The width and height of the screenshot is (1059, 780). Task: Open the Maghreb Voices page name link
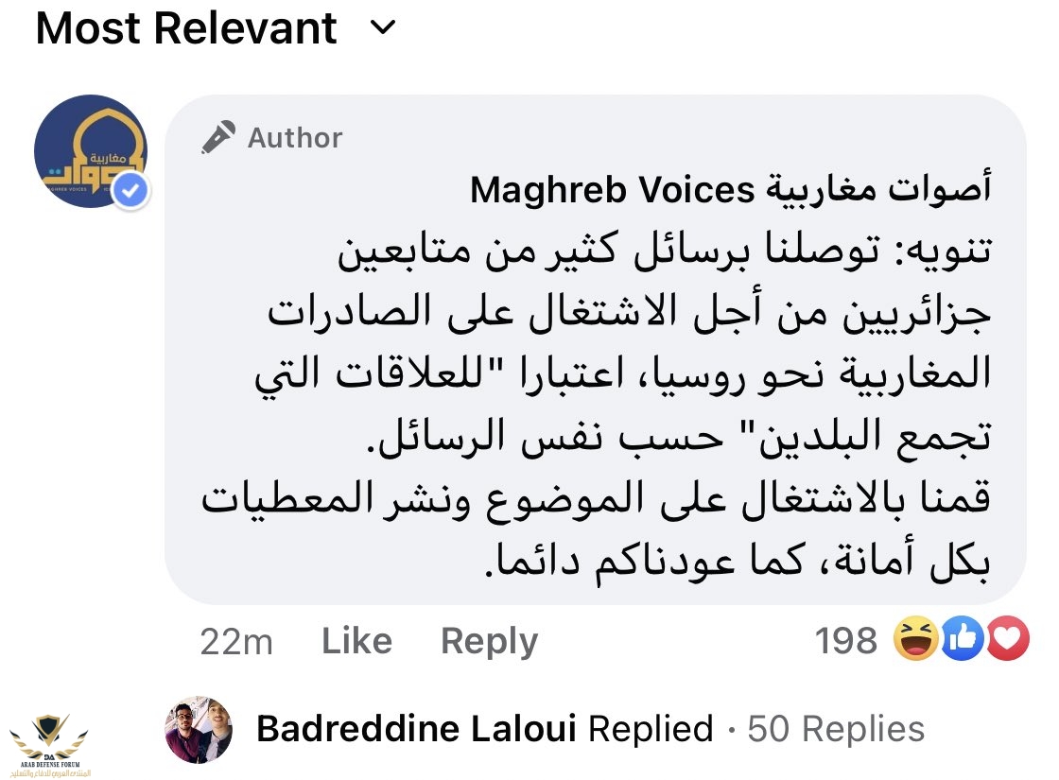pyautogui.click(x=718, y=191)
